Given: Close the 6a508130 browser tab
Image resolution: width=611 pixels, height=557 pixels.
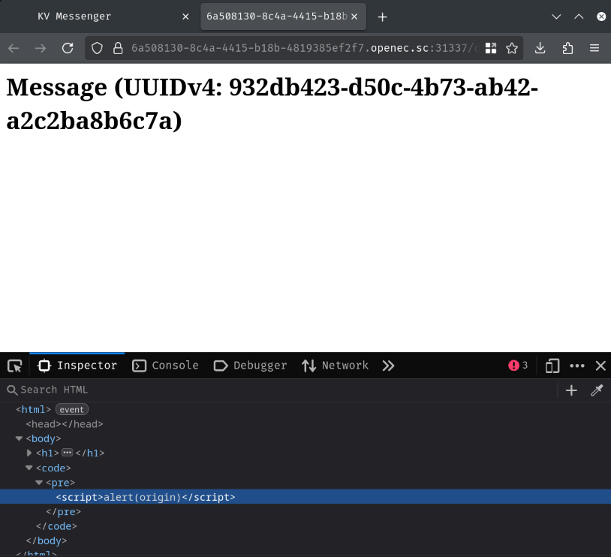Looking at the screenshot, I should tap(354, 17).
